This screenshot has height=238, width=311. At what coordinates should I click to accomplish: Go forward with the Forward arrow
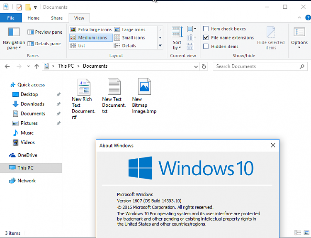(19, 66)
